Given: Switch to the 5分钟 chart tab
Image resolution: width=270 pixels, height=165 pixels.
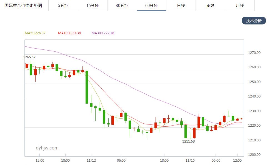Looking at the screenshot, I should pos(63,6).
